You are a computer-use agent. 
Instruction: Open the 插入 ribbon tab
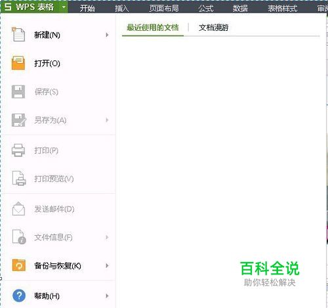click(x=122, y=8)
